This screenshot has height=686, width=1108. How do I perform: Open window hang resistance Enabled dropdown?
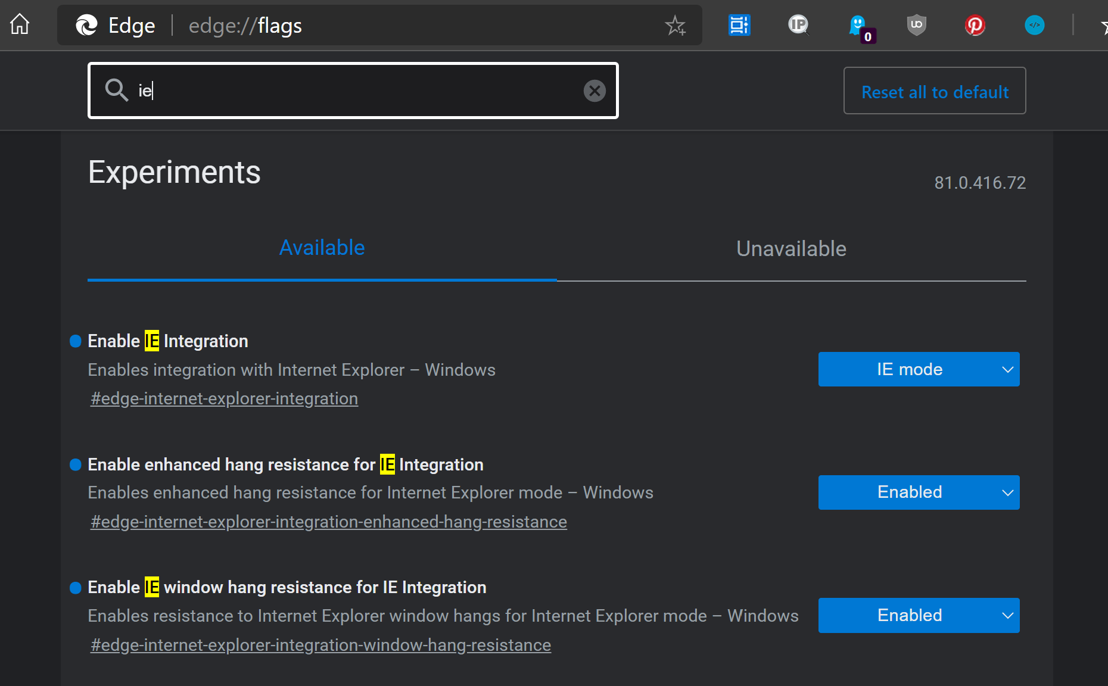[919, 615]
